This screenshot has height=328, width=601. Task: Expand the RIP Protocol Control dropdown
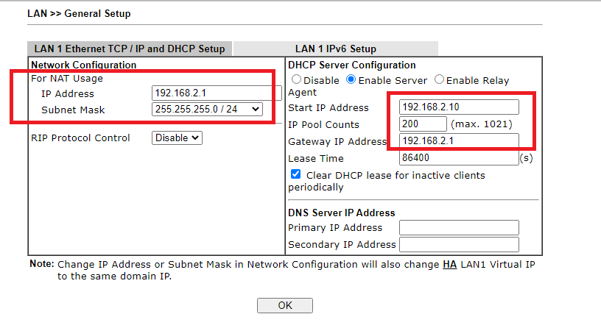177,138
